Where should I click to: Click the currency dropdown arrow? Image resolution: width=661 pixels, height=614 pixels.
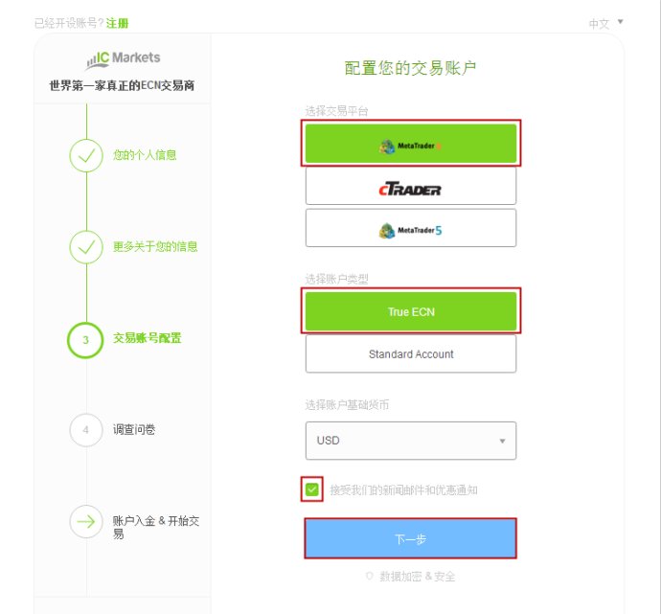(x=502, y=441)
